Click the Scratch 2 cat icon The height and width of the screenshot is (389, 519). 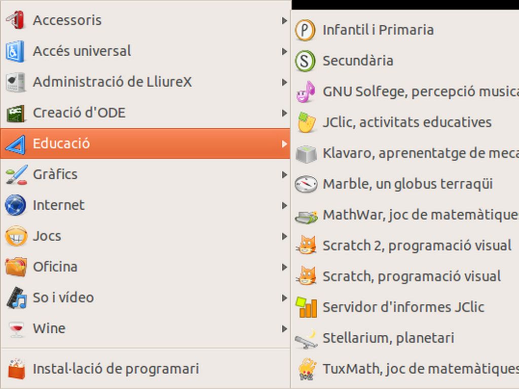point(306,246)
